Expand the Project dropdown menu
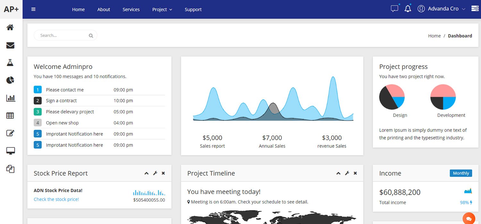Image resolution: width=481 pixels, height=224 pixels. 162,10
